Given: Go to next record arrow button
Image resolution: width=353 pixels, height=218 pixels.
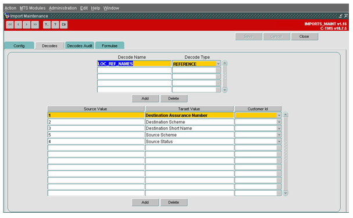Looking at the screenshot, I should 27,24.
